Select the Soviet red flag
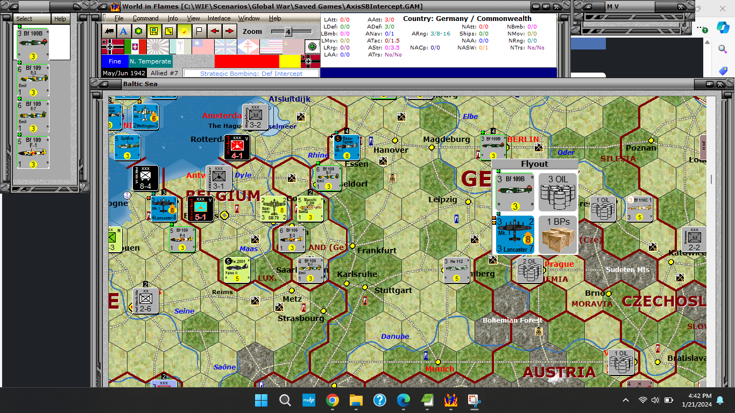The width and height of the screenshot is (735, 413). [x=294, y=47]
